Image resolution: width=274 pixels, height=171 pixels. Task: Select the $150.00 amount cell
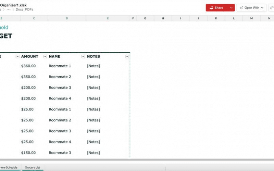28,153
